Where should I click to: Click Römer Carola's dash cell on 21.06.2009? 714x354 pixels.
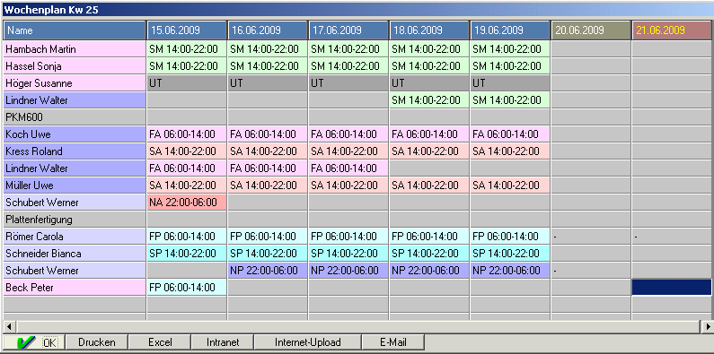(x=673, y=237)
